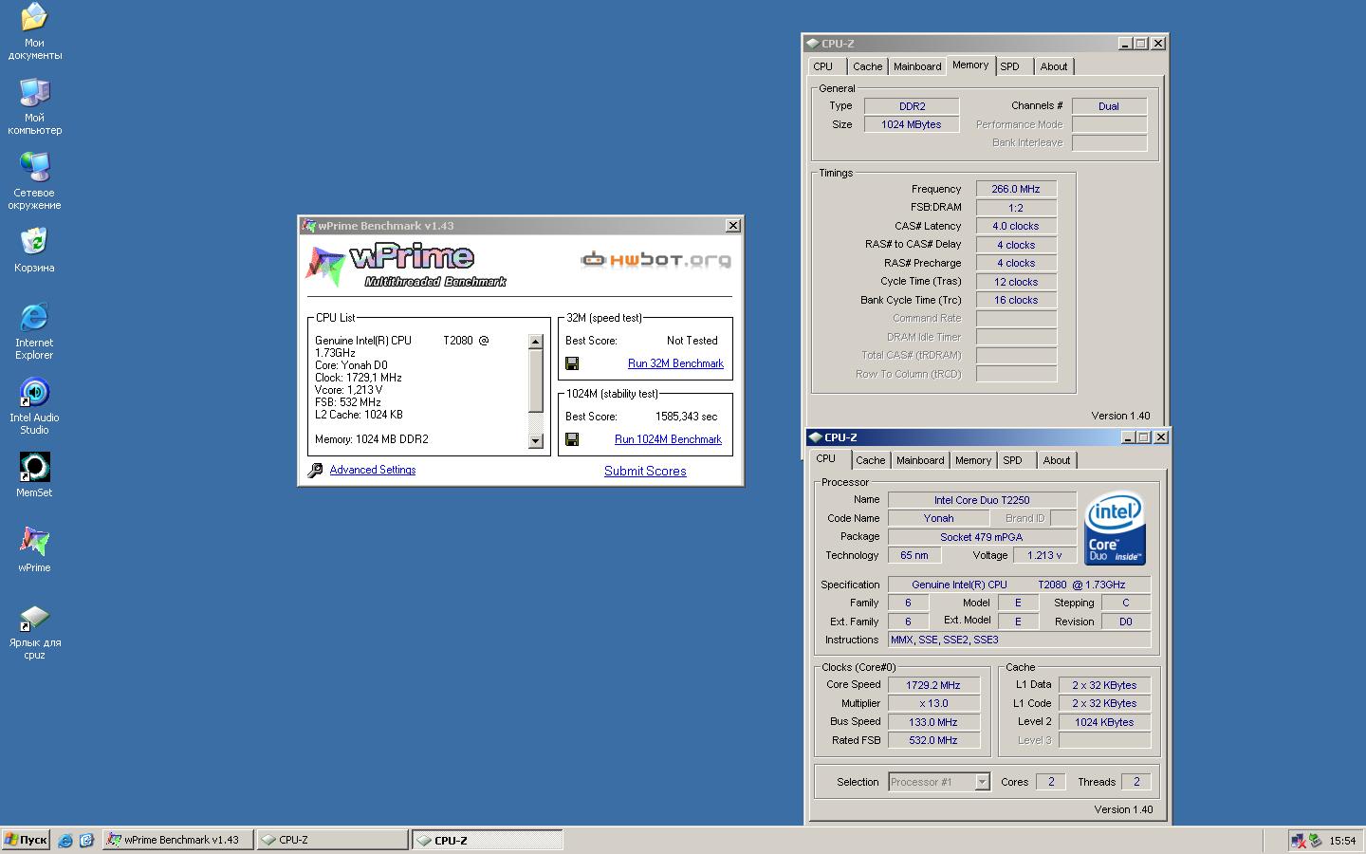Click the first system tray icon

click(x=1298, y=840)
